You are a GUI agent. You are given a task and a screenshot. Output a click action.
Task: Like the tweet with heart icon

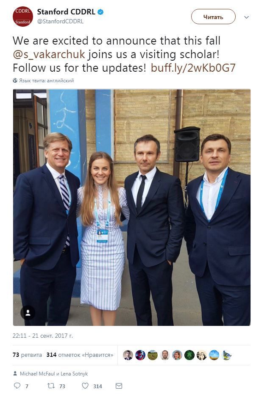pyautogui.click(x=85, y=386)
